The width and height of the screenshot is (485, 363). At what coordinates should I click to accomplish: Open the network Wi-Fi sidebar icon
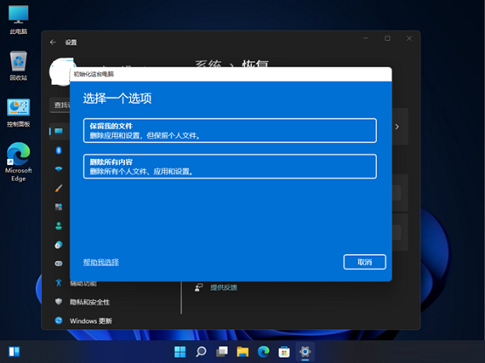click(x=59, y=169)
